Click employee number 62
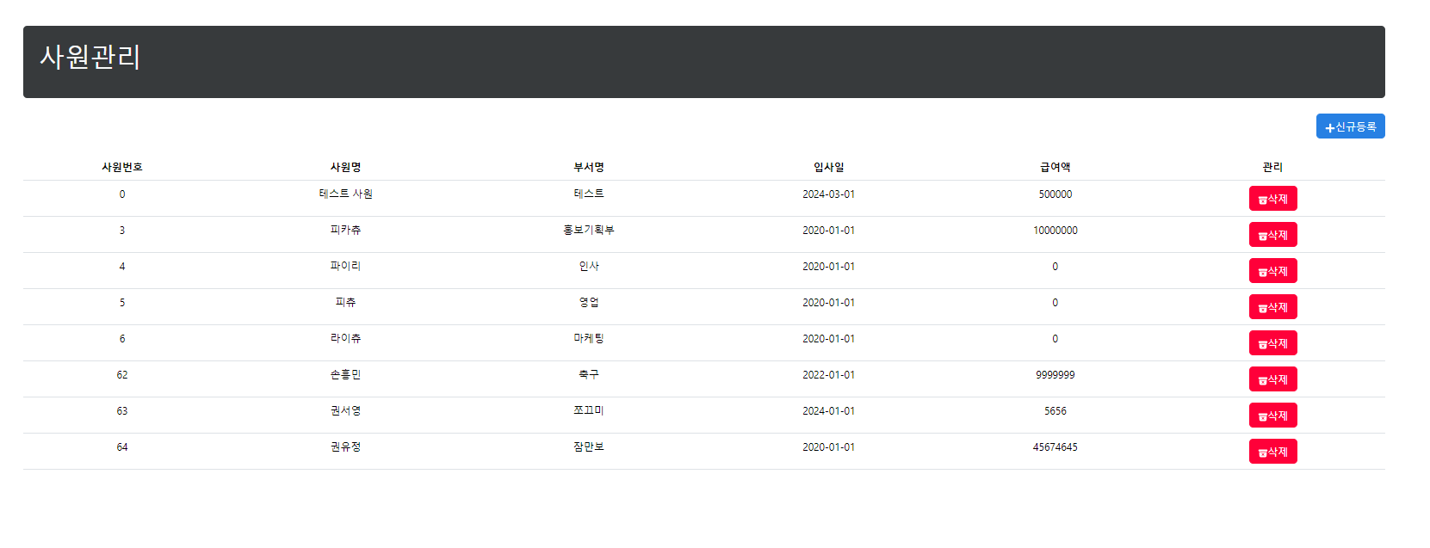This screenshot has height=548, width=1430. pos(122,375)
